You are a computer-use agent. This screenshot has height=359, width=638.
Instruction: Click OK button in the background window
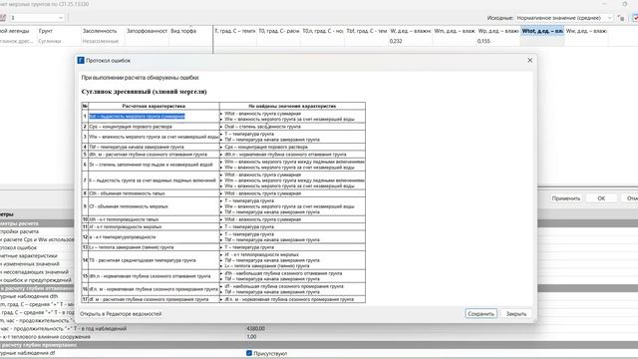[601, 198]
